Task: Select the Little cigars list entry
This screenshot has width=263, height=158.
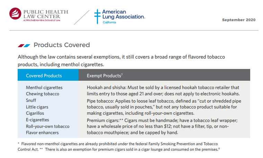Action: tap(37, 107)
